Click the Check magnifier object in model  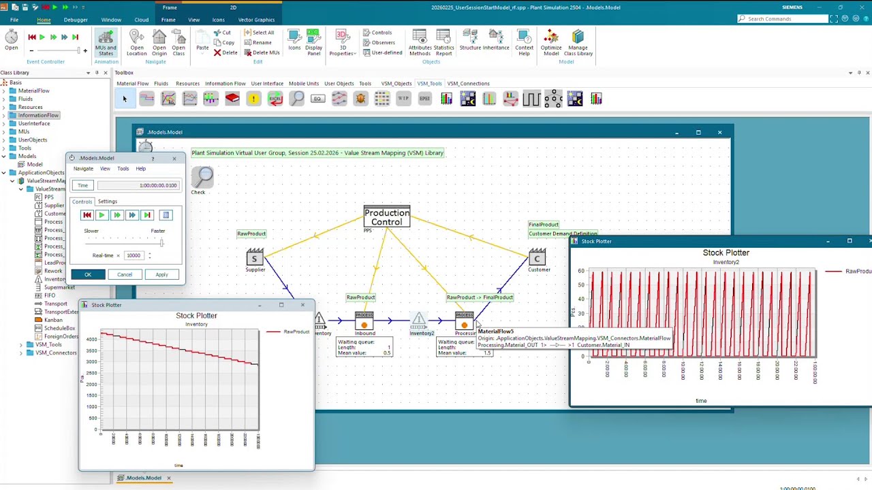[x=202, y=178]
